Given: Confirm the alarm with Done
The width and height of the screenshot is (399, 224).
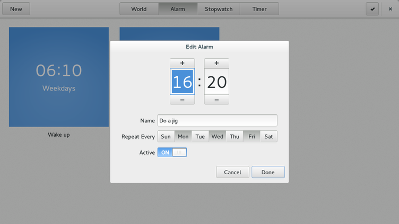Looking at the screenshot, I should pyautogui.click(x=268, y=172).
